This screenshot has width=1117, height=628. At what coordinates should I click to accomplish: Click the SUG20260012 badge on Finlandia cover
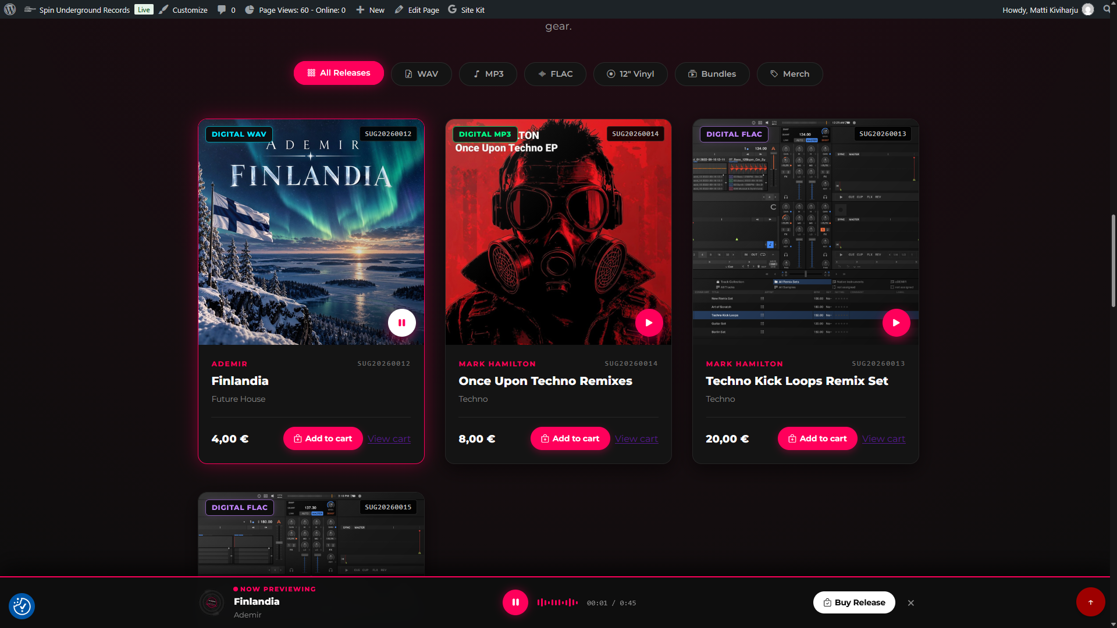coord(388,134)
